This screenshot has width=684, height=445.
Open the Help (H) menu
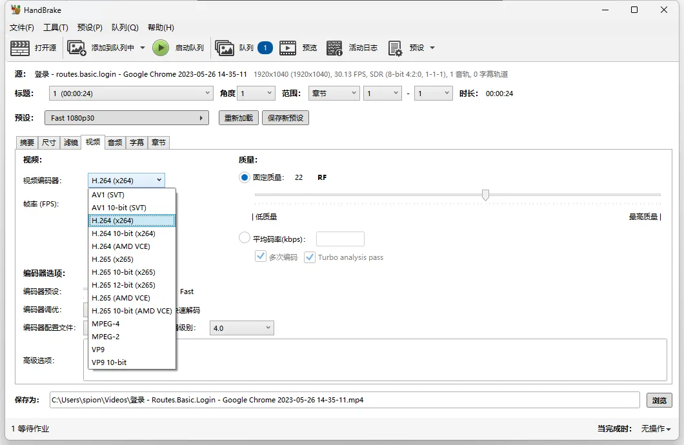[x=161, y=28]
